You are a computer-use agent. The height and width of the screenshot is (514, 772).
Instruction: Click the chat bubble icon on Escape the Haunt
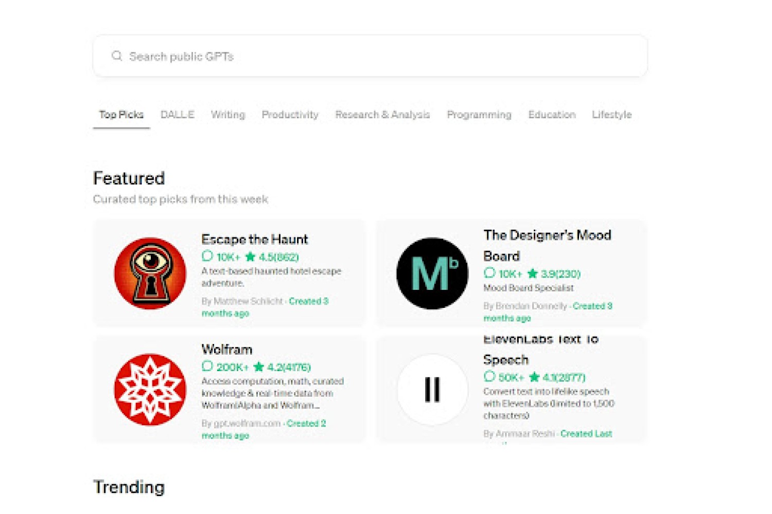(x=207, y=255)
